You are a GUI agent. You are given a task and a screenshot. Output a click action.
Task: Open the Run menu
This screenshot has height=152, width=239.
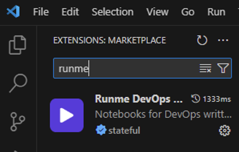[x=216, y=12]
